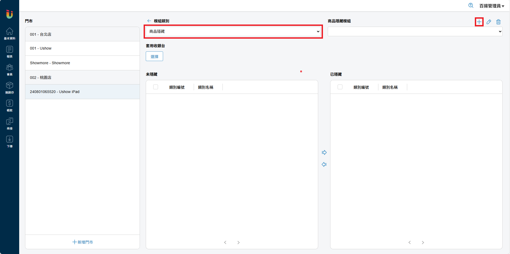The width and height of the screenshot is (510, 254).
Task: Expand the 商品隱藏模組 dropdown
Action: pos(415,31)
